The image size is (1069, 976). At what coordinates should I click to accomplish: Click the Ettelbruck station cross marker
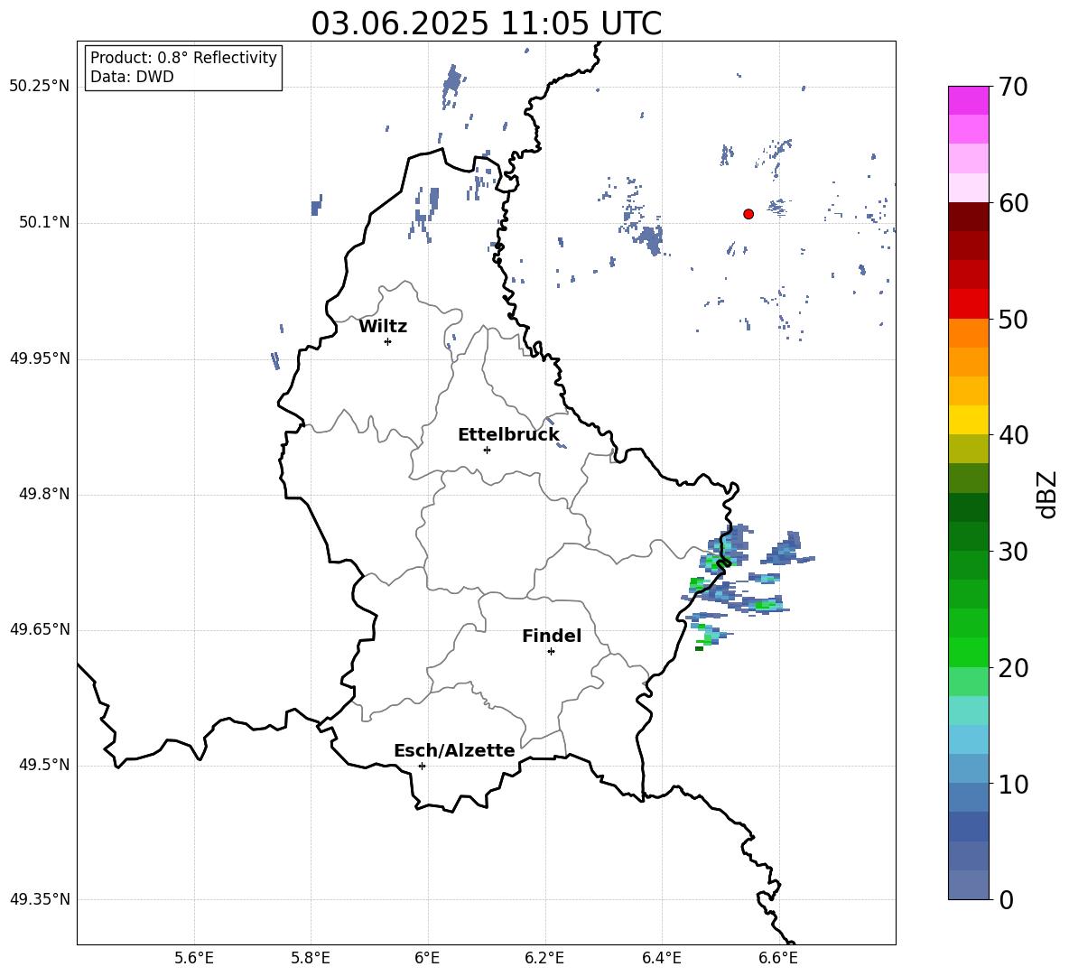487,450
